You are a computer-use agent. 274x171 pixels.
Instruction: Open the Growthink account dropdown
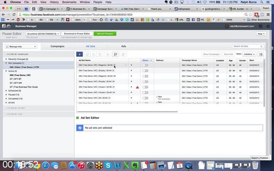click(43, 34)
